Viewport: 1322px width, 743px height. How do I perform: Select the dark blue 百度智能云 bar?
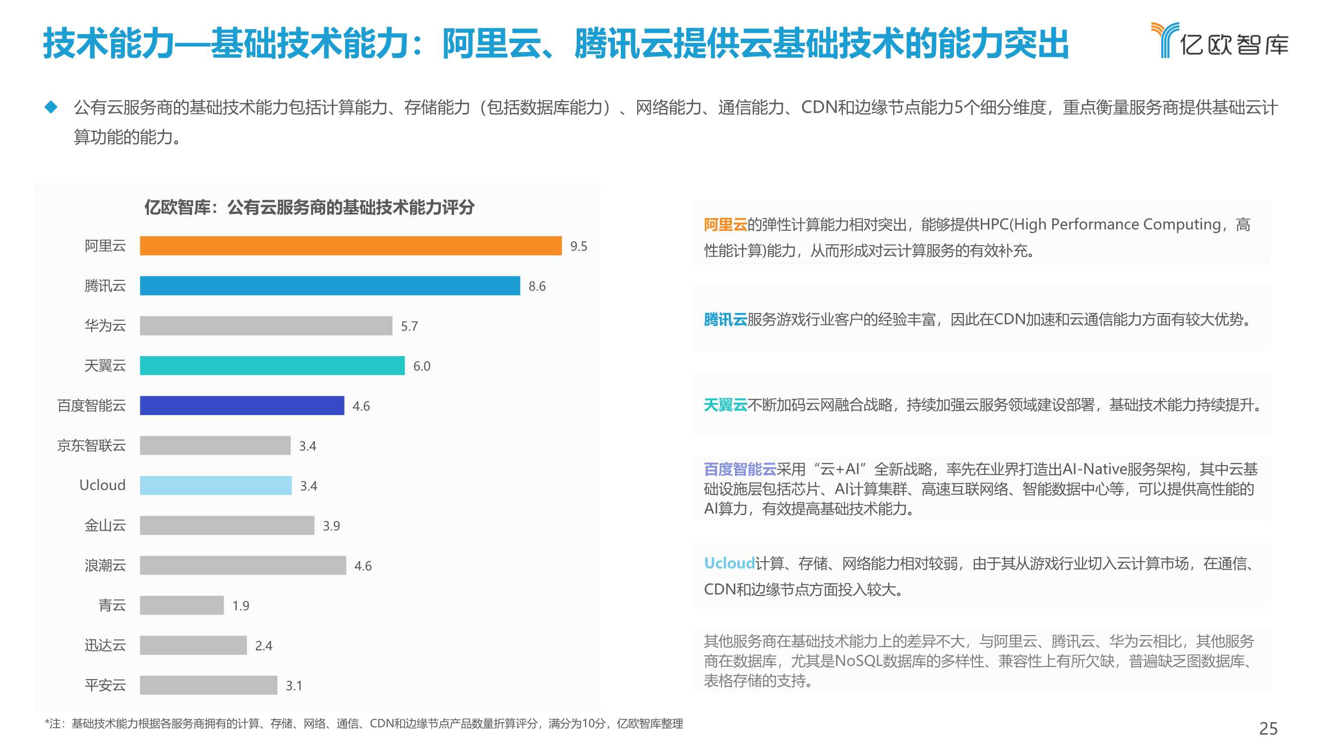tap(241, 406)
